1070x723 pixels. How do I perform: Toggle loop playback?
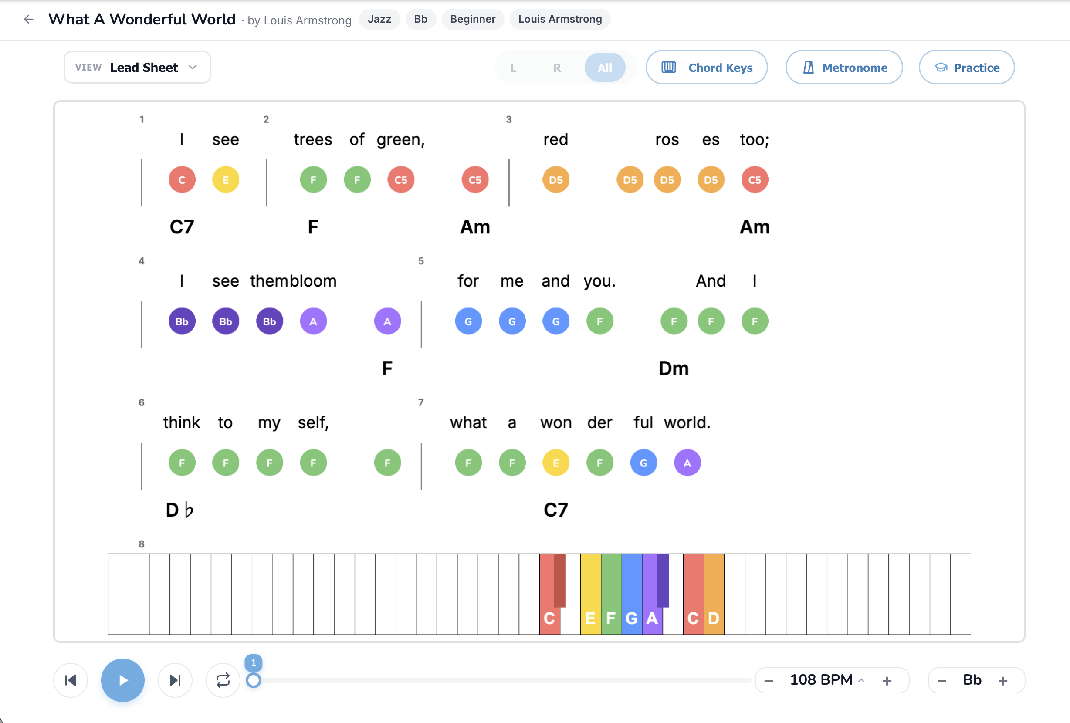click(x=223, y=680)
